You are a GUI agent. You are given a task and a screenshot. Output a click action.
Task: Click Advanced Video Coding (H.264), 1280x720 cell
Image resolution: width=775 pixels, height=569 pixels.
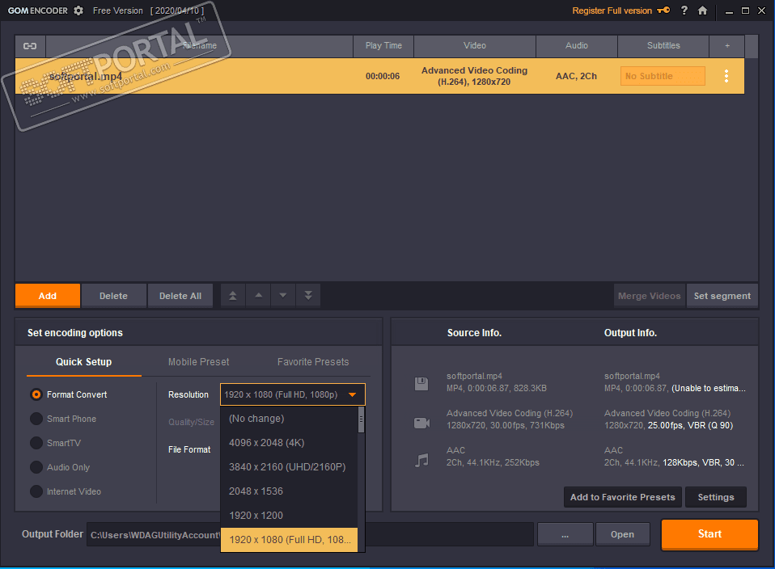tap(475, 76)
